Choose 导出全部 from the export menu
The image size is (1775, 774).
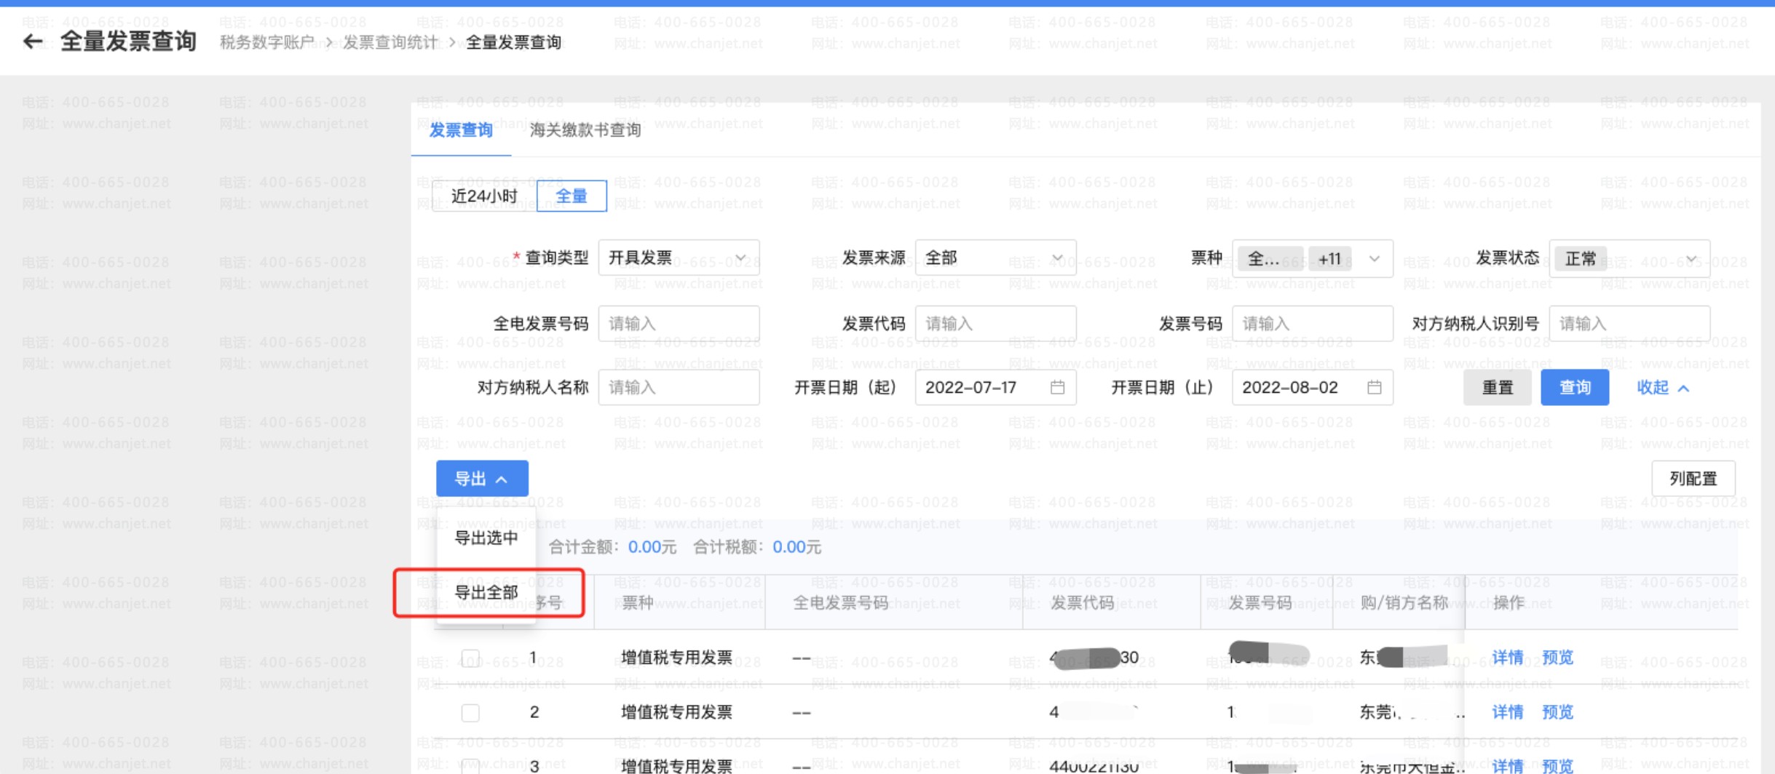(486, 593)
